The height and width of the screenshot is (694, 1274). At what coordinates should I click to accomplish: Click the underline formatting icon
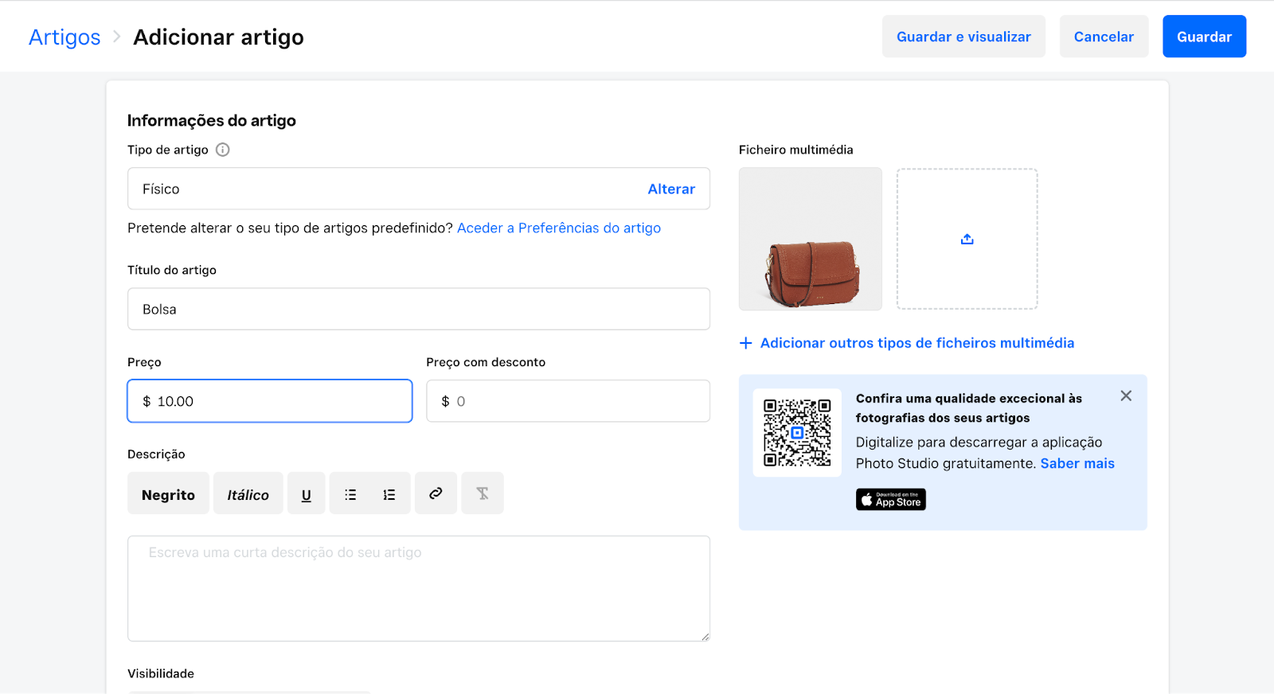(x=307, y=494)
